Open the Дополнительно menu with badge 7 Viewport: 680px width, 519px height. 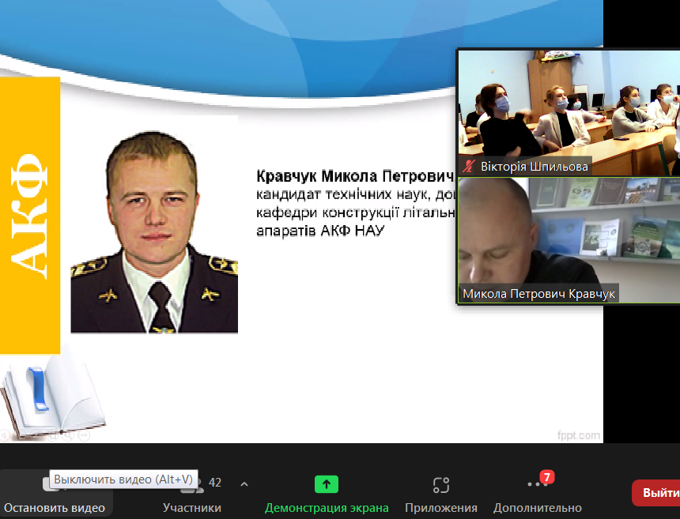pos(537,484)
